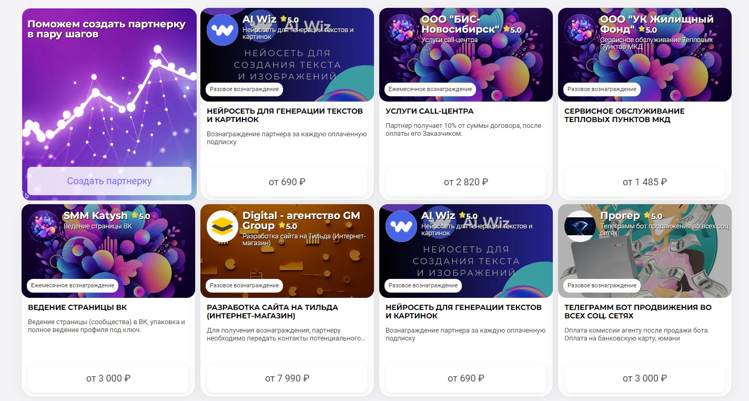Click the AI Wiz logo in first card
This screenshot has width=749, height=401.
pyautogui.click(x=222, y=30)
